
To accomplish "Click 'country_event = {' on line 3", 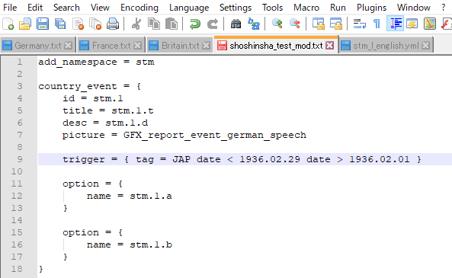I will [x=89, y=86].
